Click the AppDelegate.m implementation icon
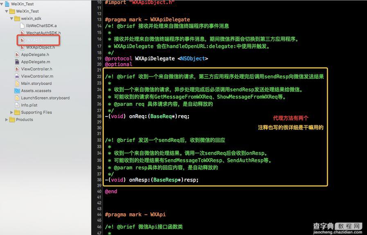Viewport: 367px width, 235px height. 17,62
